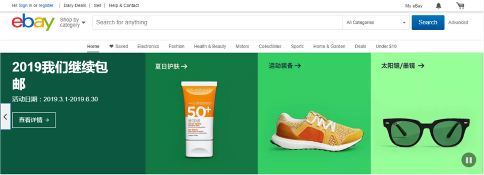Click the Sign in link
The width and height of the screenshot is (484, 175).
25,6
